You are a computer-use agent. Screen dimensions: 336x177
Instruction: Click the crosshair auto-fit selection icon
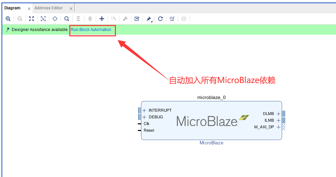pos(55,19)
